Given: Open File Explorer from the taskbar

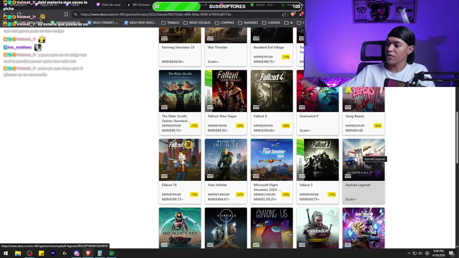Looking at the screenshot, I should [18, 253].
